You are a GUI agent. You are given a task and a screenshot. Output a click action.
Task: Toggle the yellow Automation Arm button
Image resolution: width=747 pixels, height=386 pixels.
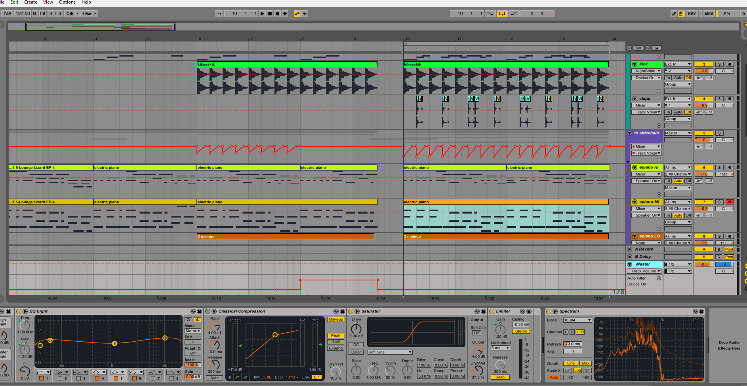pos(297,13)
